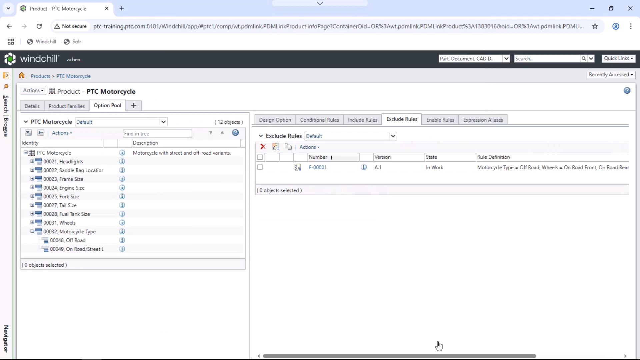
Task: Click the horizontal scrollbar at the bottom
Action: [399, 356]
